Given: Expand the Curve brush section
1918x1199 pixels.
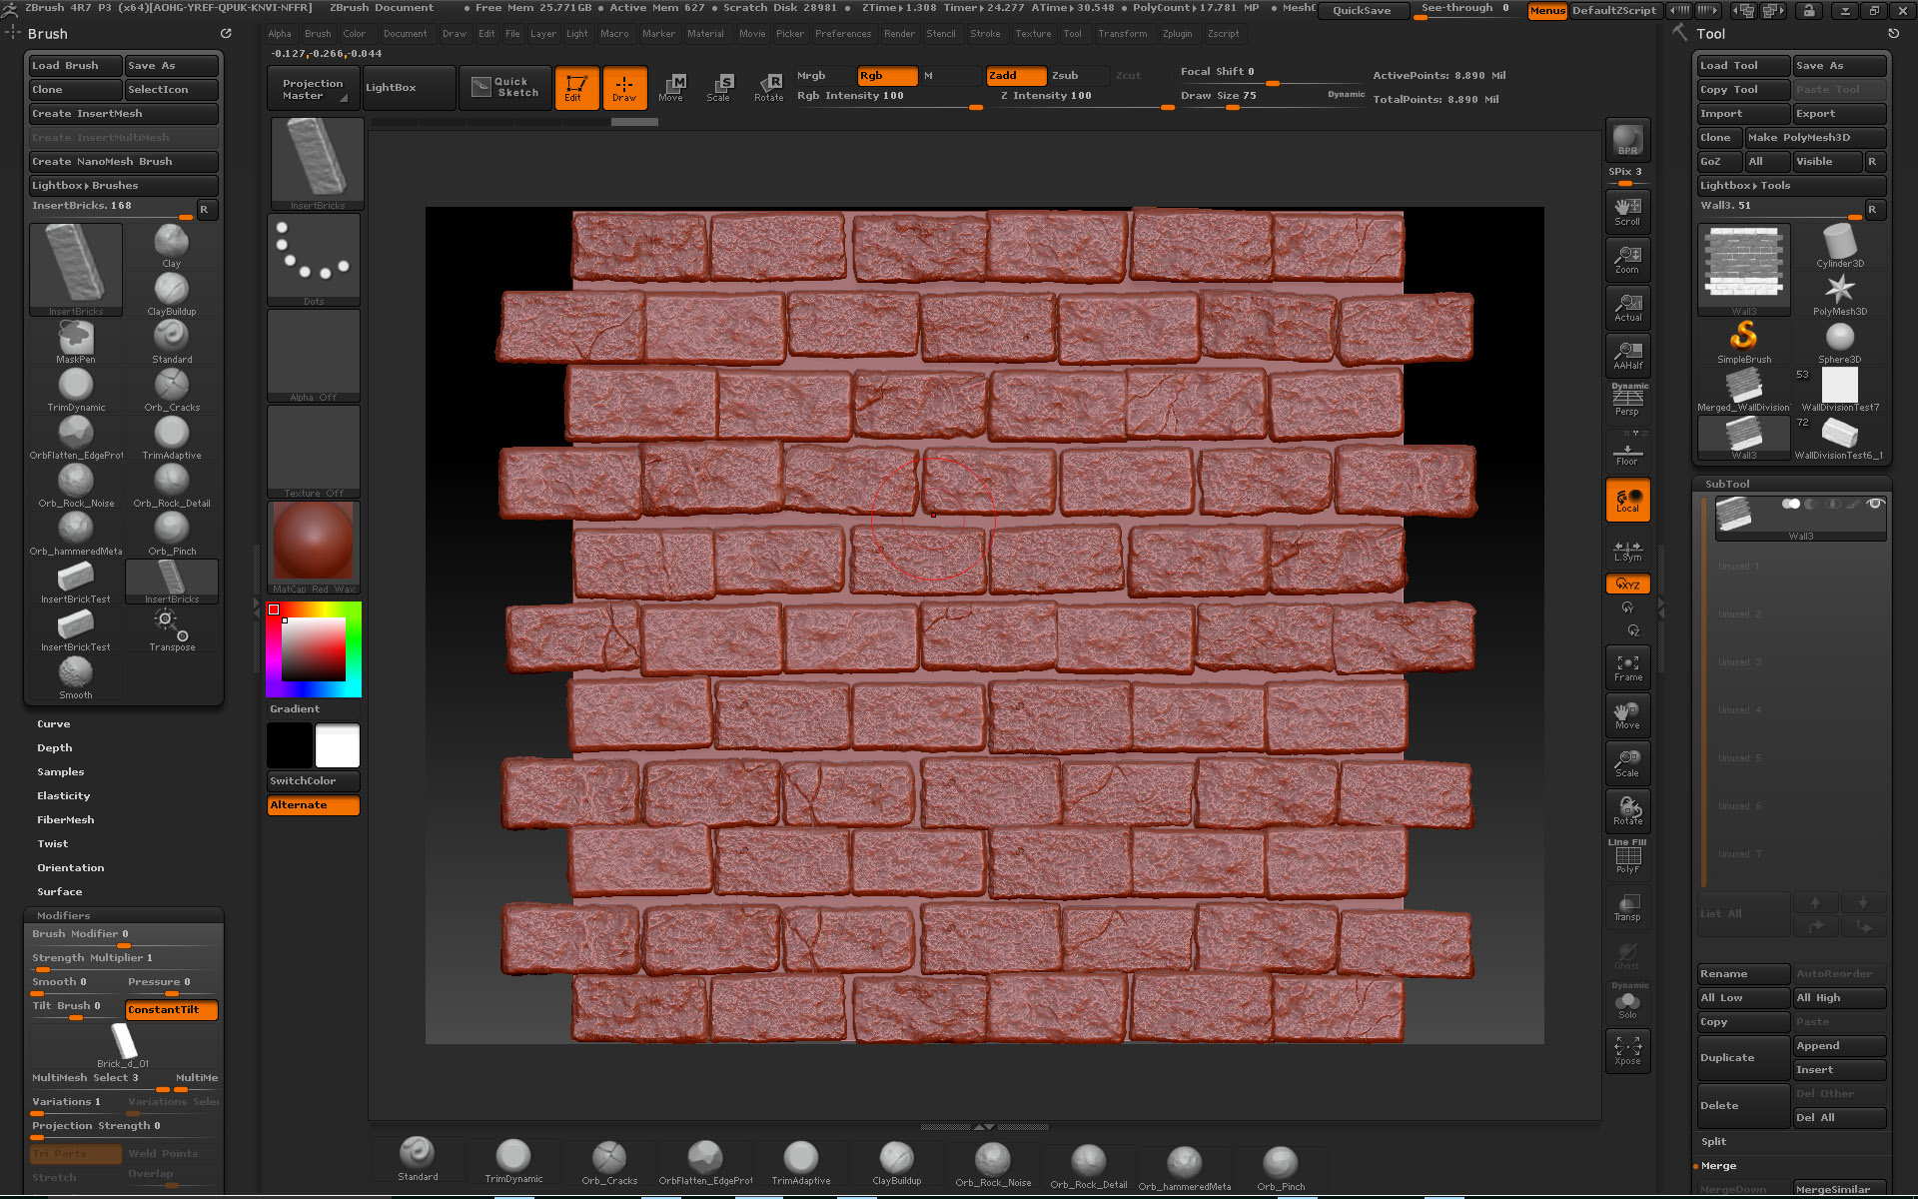Looking at the screenshot, I should pyautogui.click(x=54, y=724).
